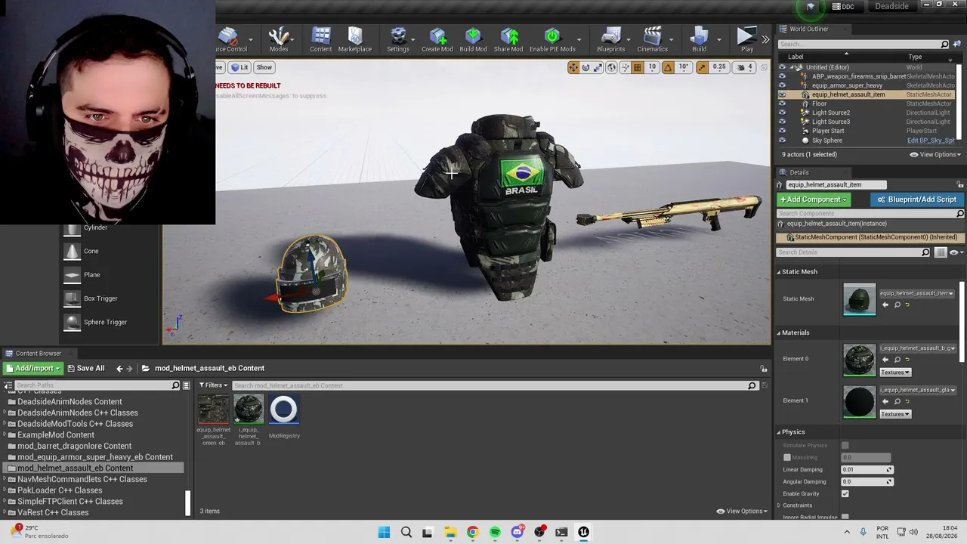Select the translate gizmo mode in viewport
967x544 pixels.
point(573,67)
